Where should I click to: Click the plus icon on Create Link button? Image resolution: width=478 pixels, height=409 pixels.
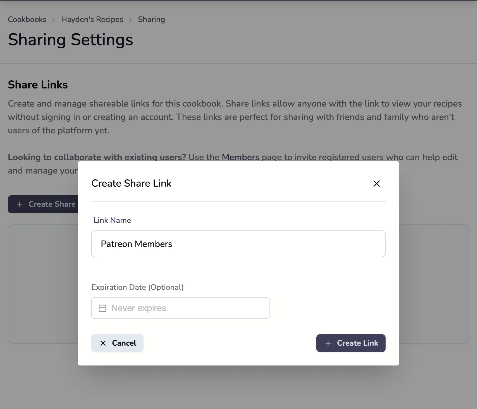click(x=328, y=343)
